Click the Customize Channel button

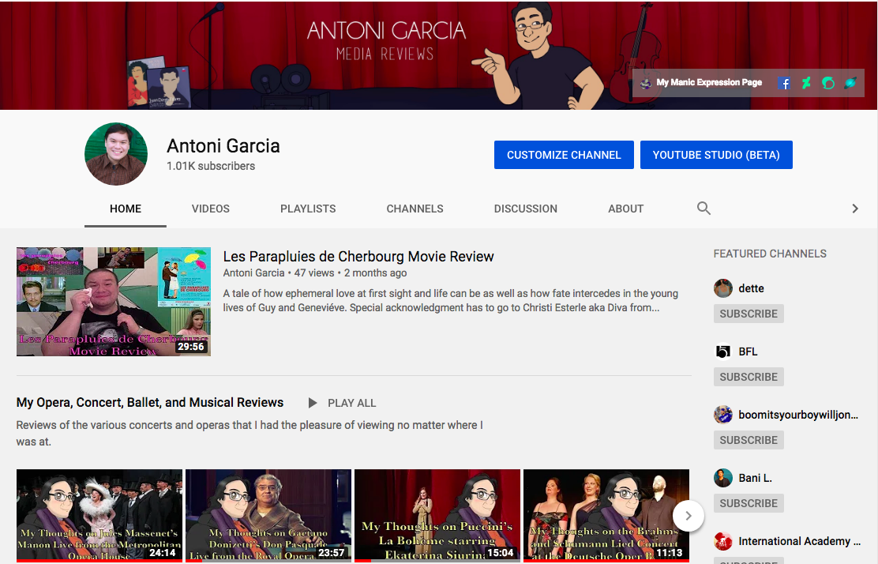point(564,155)
